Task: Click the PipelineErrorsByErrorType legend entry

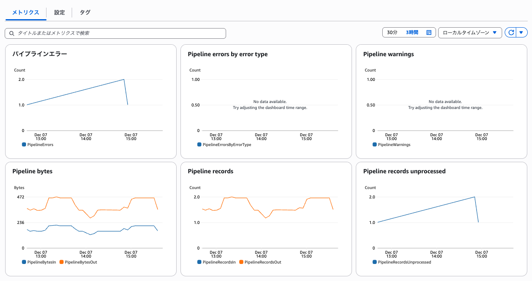Action: coord(224,145)
